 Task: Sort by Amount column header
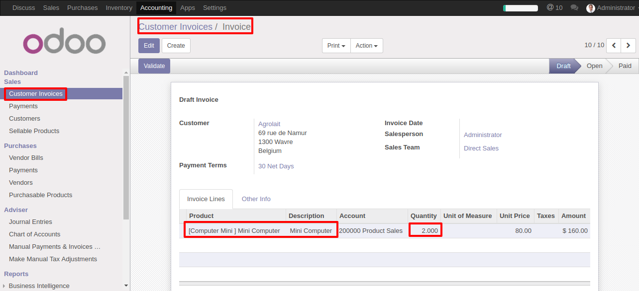point(573,216)
